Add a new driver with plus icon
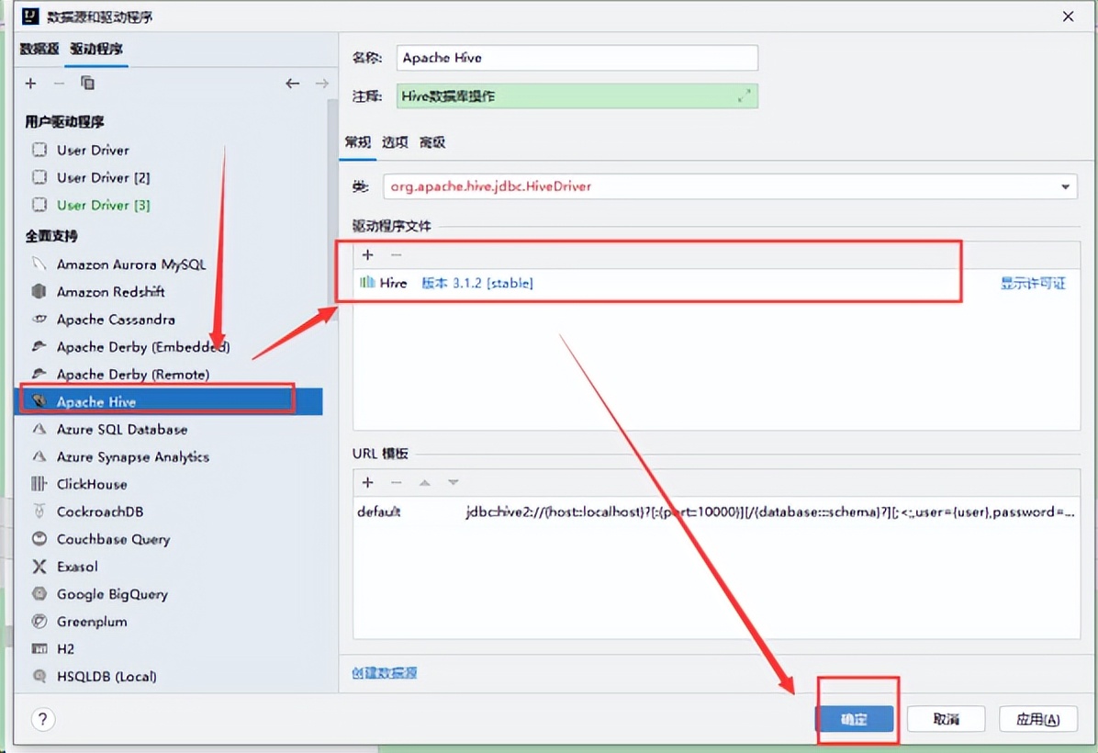This screenshot has width=1098, height=753. point(31,84)
